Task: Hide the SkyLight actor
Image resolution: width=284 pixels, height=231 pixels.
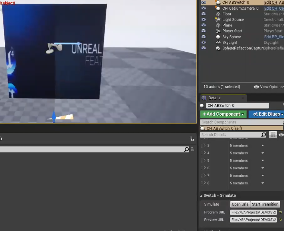Action: (204, 42)
